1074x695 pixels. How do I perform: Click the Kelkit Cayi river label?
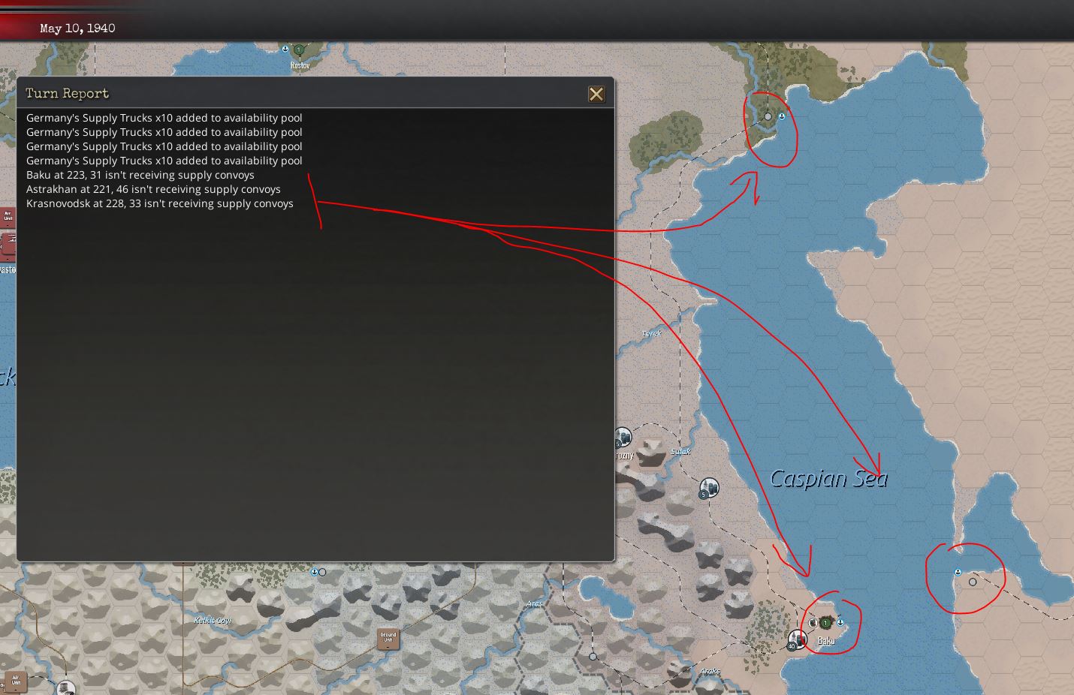click(x=213, y=621)
